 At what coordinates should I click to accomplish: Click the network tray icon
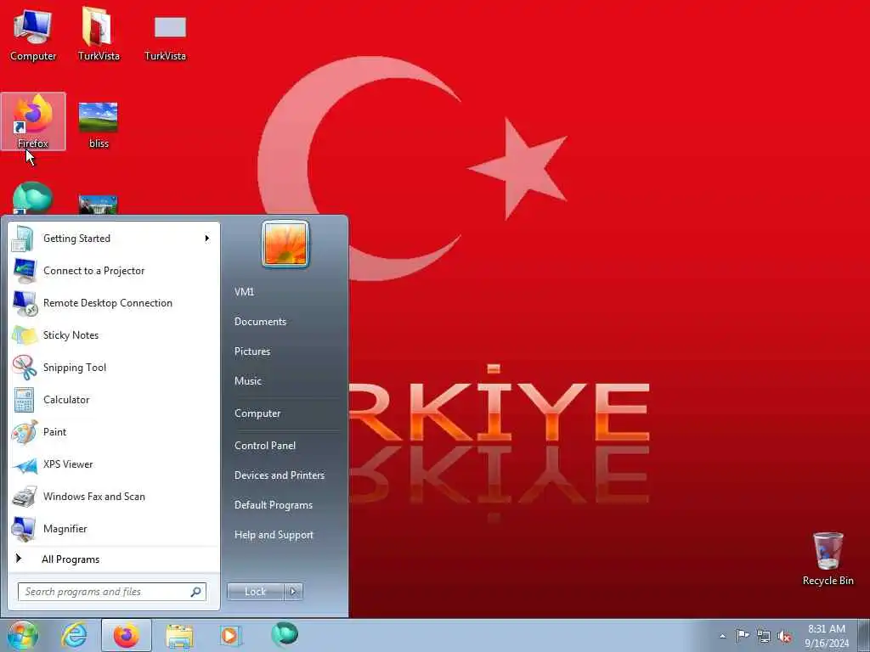point(764,636)
